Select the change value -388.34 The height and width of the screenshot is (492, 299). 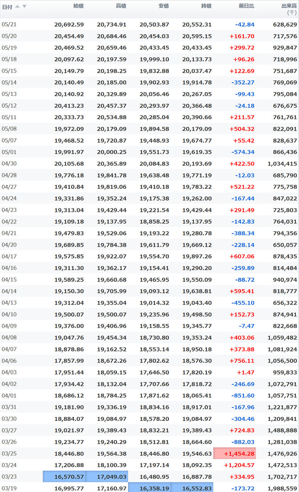pos(243,233)
